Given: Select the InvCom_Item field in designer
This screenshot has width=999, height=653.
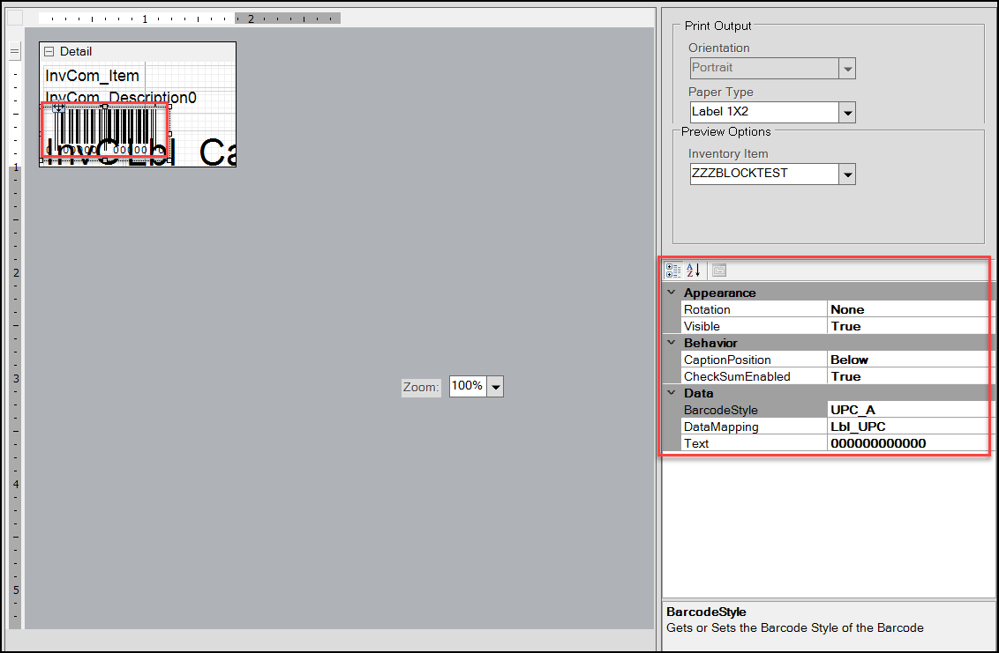Looking at the screenshot, I should (x=93, y=76).
